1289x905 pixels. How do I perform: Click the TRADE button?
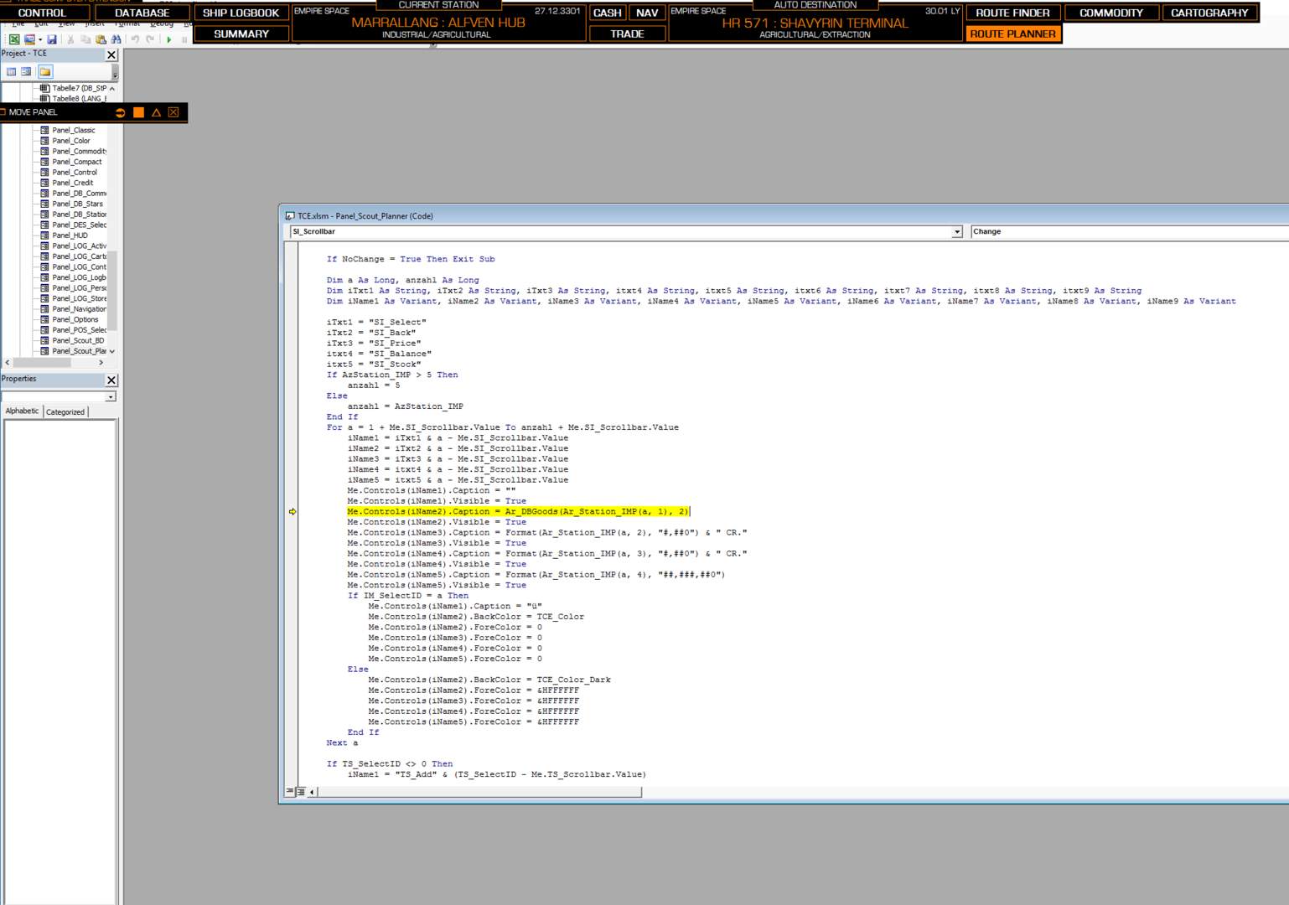click(627, 34)
